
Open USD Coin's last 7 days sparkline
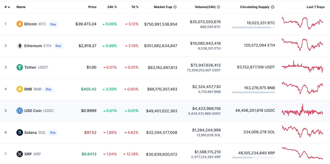coord(302,110)
